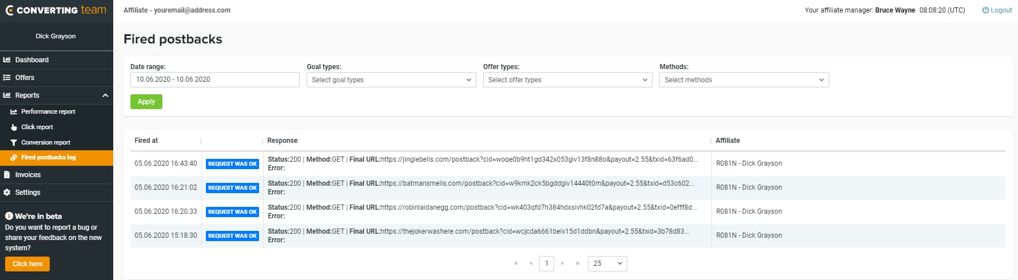The image size is (1018, 280).
Task: Click the orange Click here button
Action: (x=27, y=264)
